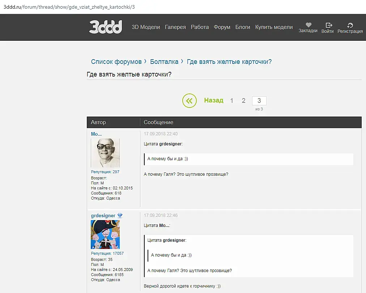
Task: Click post timestamp 17.09.2018 22:46
Action: coord(161,215)
